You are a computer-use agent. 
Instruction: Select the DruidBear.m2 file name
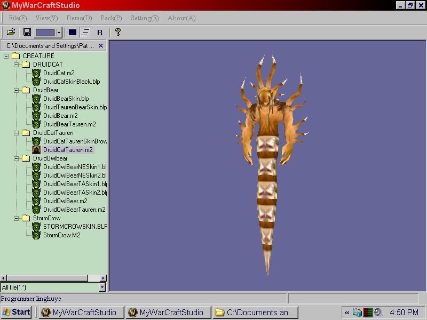tap(60, 116)
